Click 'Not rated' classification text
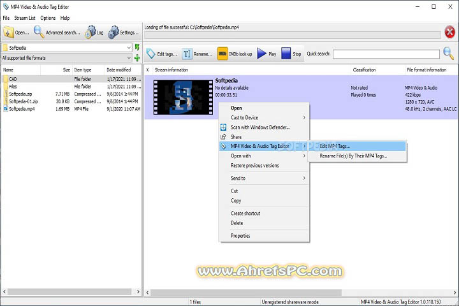This screenshot has height=306, width=459. 359,88
